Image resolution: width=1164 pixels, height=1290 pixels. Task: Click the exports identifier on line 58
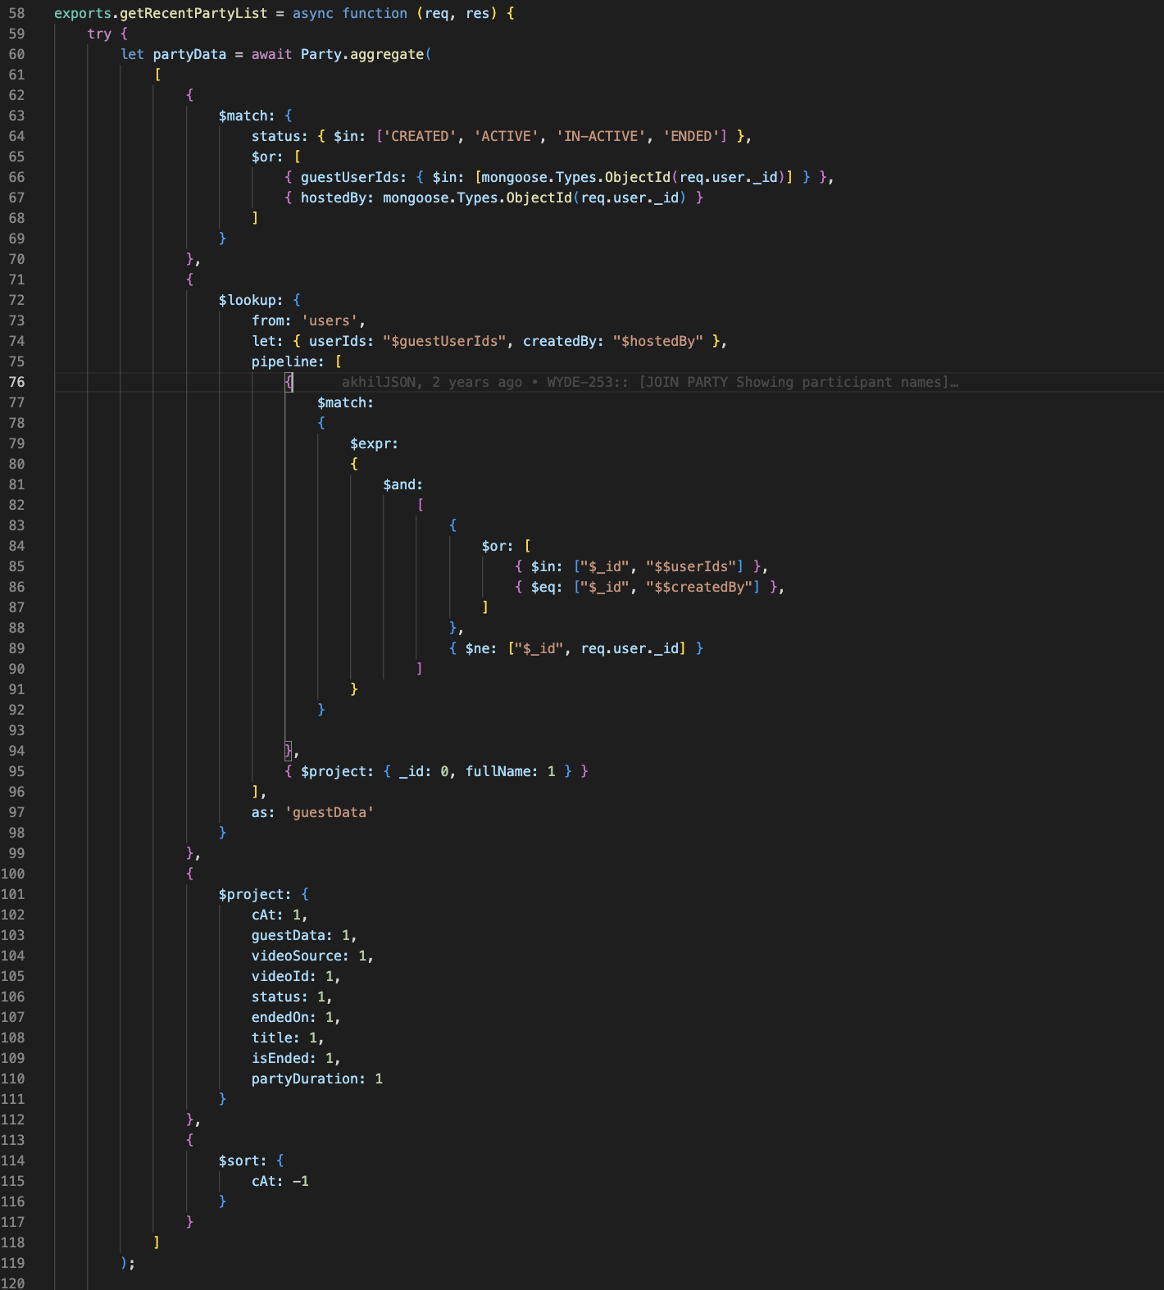pyautogui.click(x=82, y=13)
